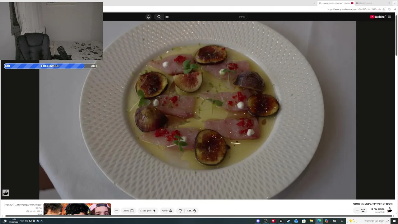Go to YouTube home via logo
The height and width of the screenshot is (224, 398).
(377, 17)
